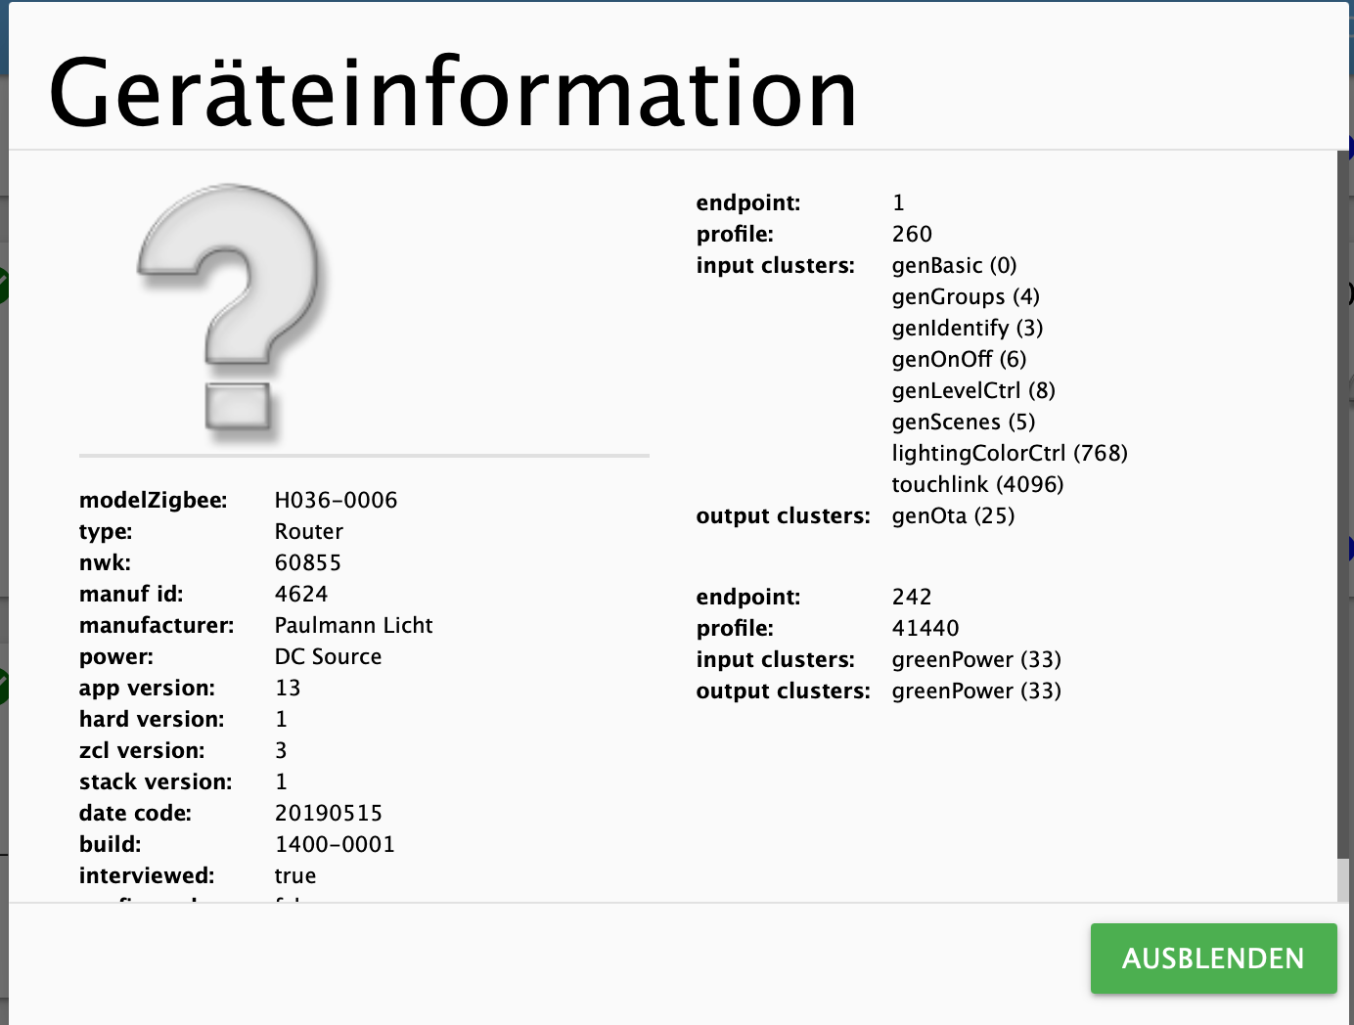Click input cluster genGroups (4)
The height and width of the screenshot is (1025, 1354).
tap(966, 296)
